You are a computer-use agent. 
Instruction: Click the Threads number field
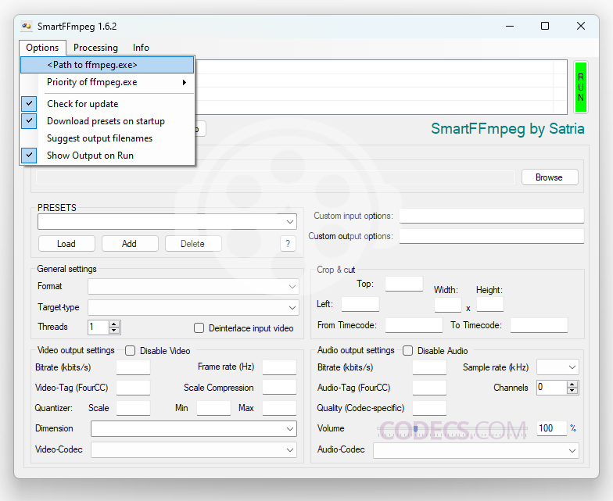(99, 327)
